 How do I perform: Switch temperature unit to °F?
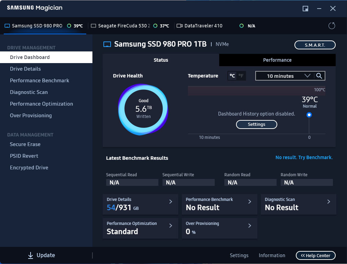[241, 76]
